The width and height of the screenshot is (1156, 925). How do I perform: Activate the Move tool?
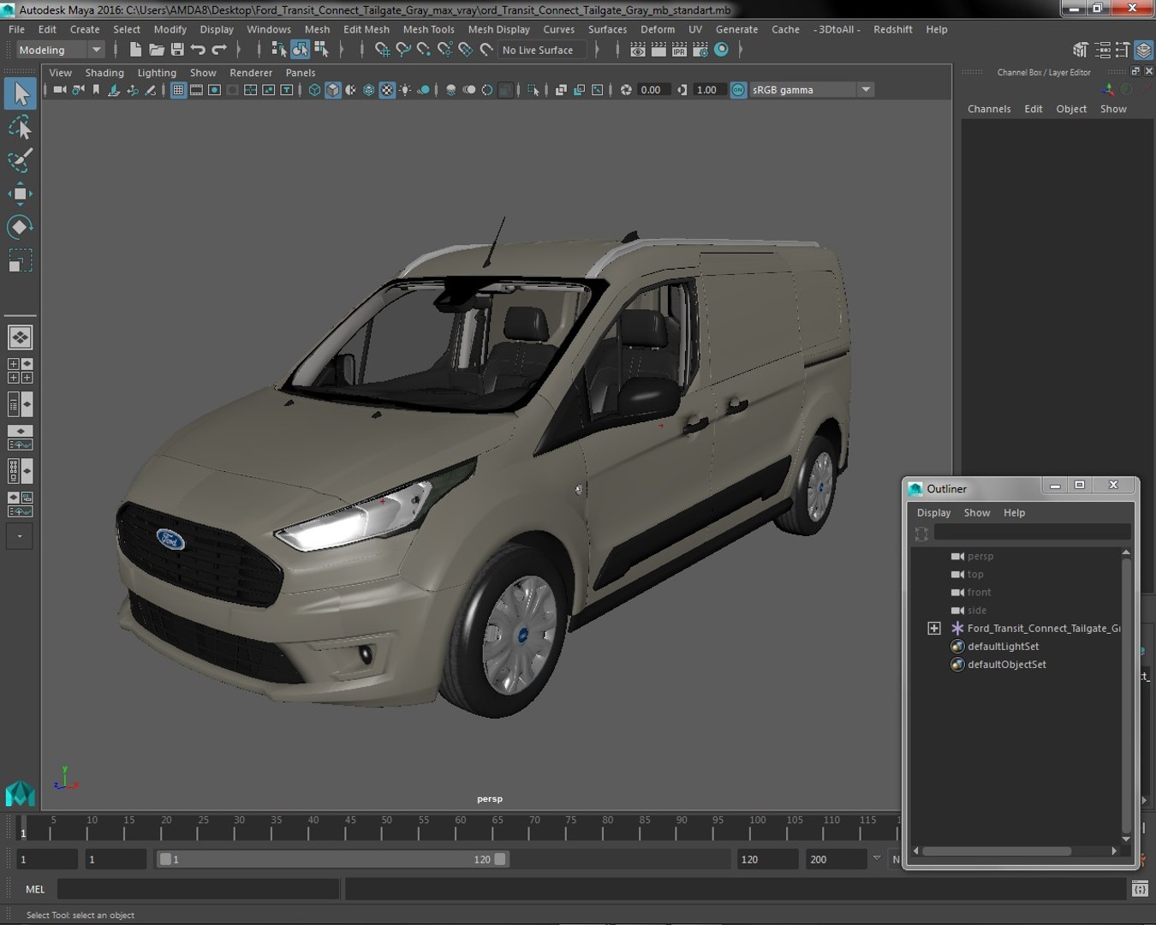20,194
